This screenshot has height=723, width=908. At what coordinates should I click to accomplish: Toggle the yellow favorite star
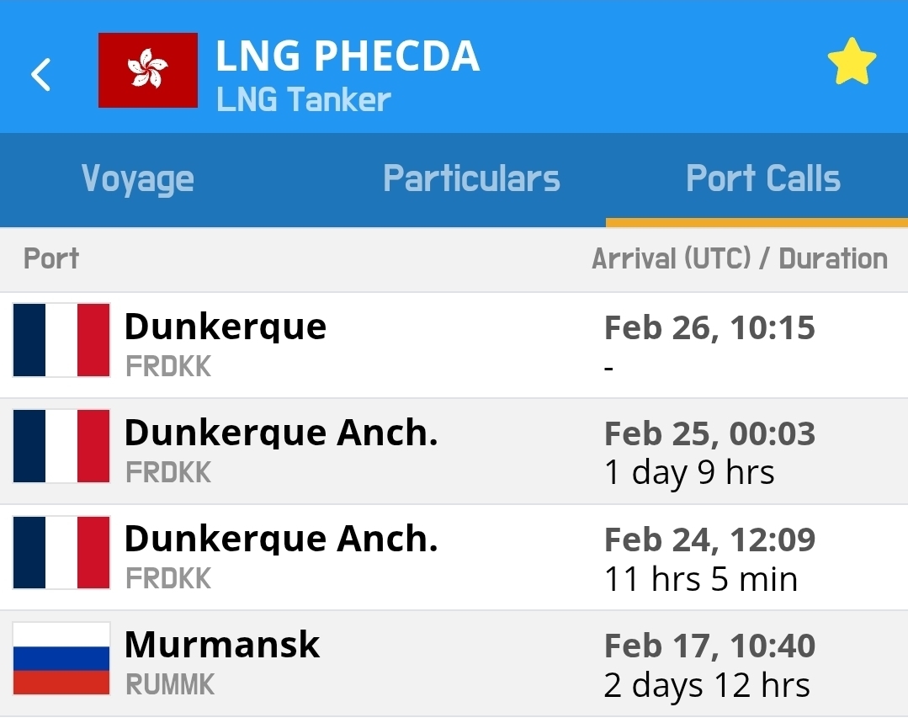852,62
